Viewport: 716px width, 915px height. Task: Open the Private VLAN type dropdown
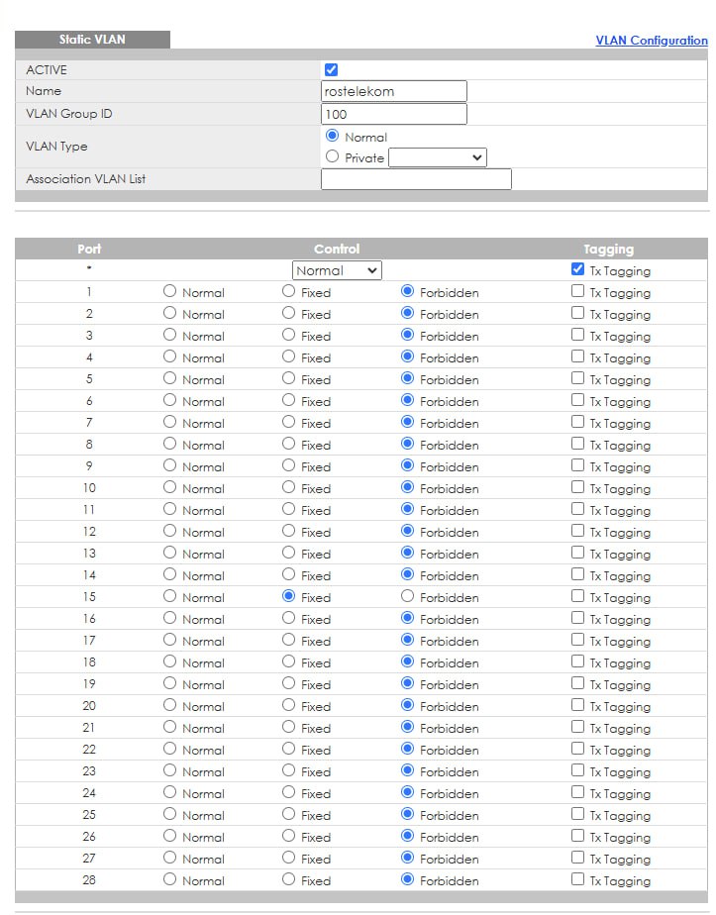coord(437,157)
